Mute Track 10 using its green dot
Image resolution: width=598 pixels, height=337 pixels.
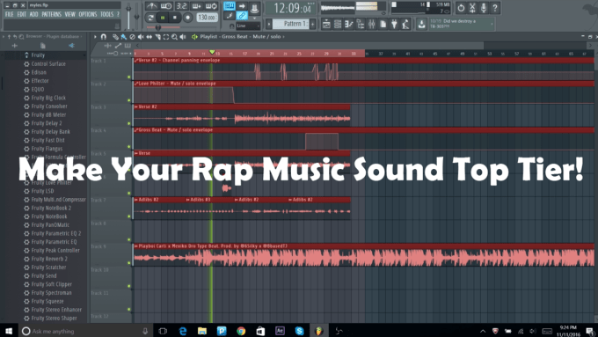[129, 286]
